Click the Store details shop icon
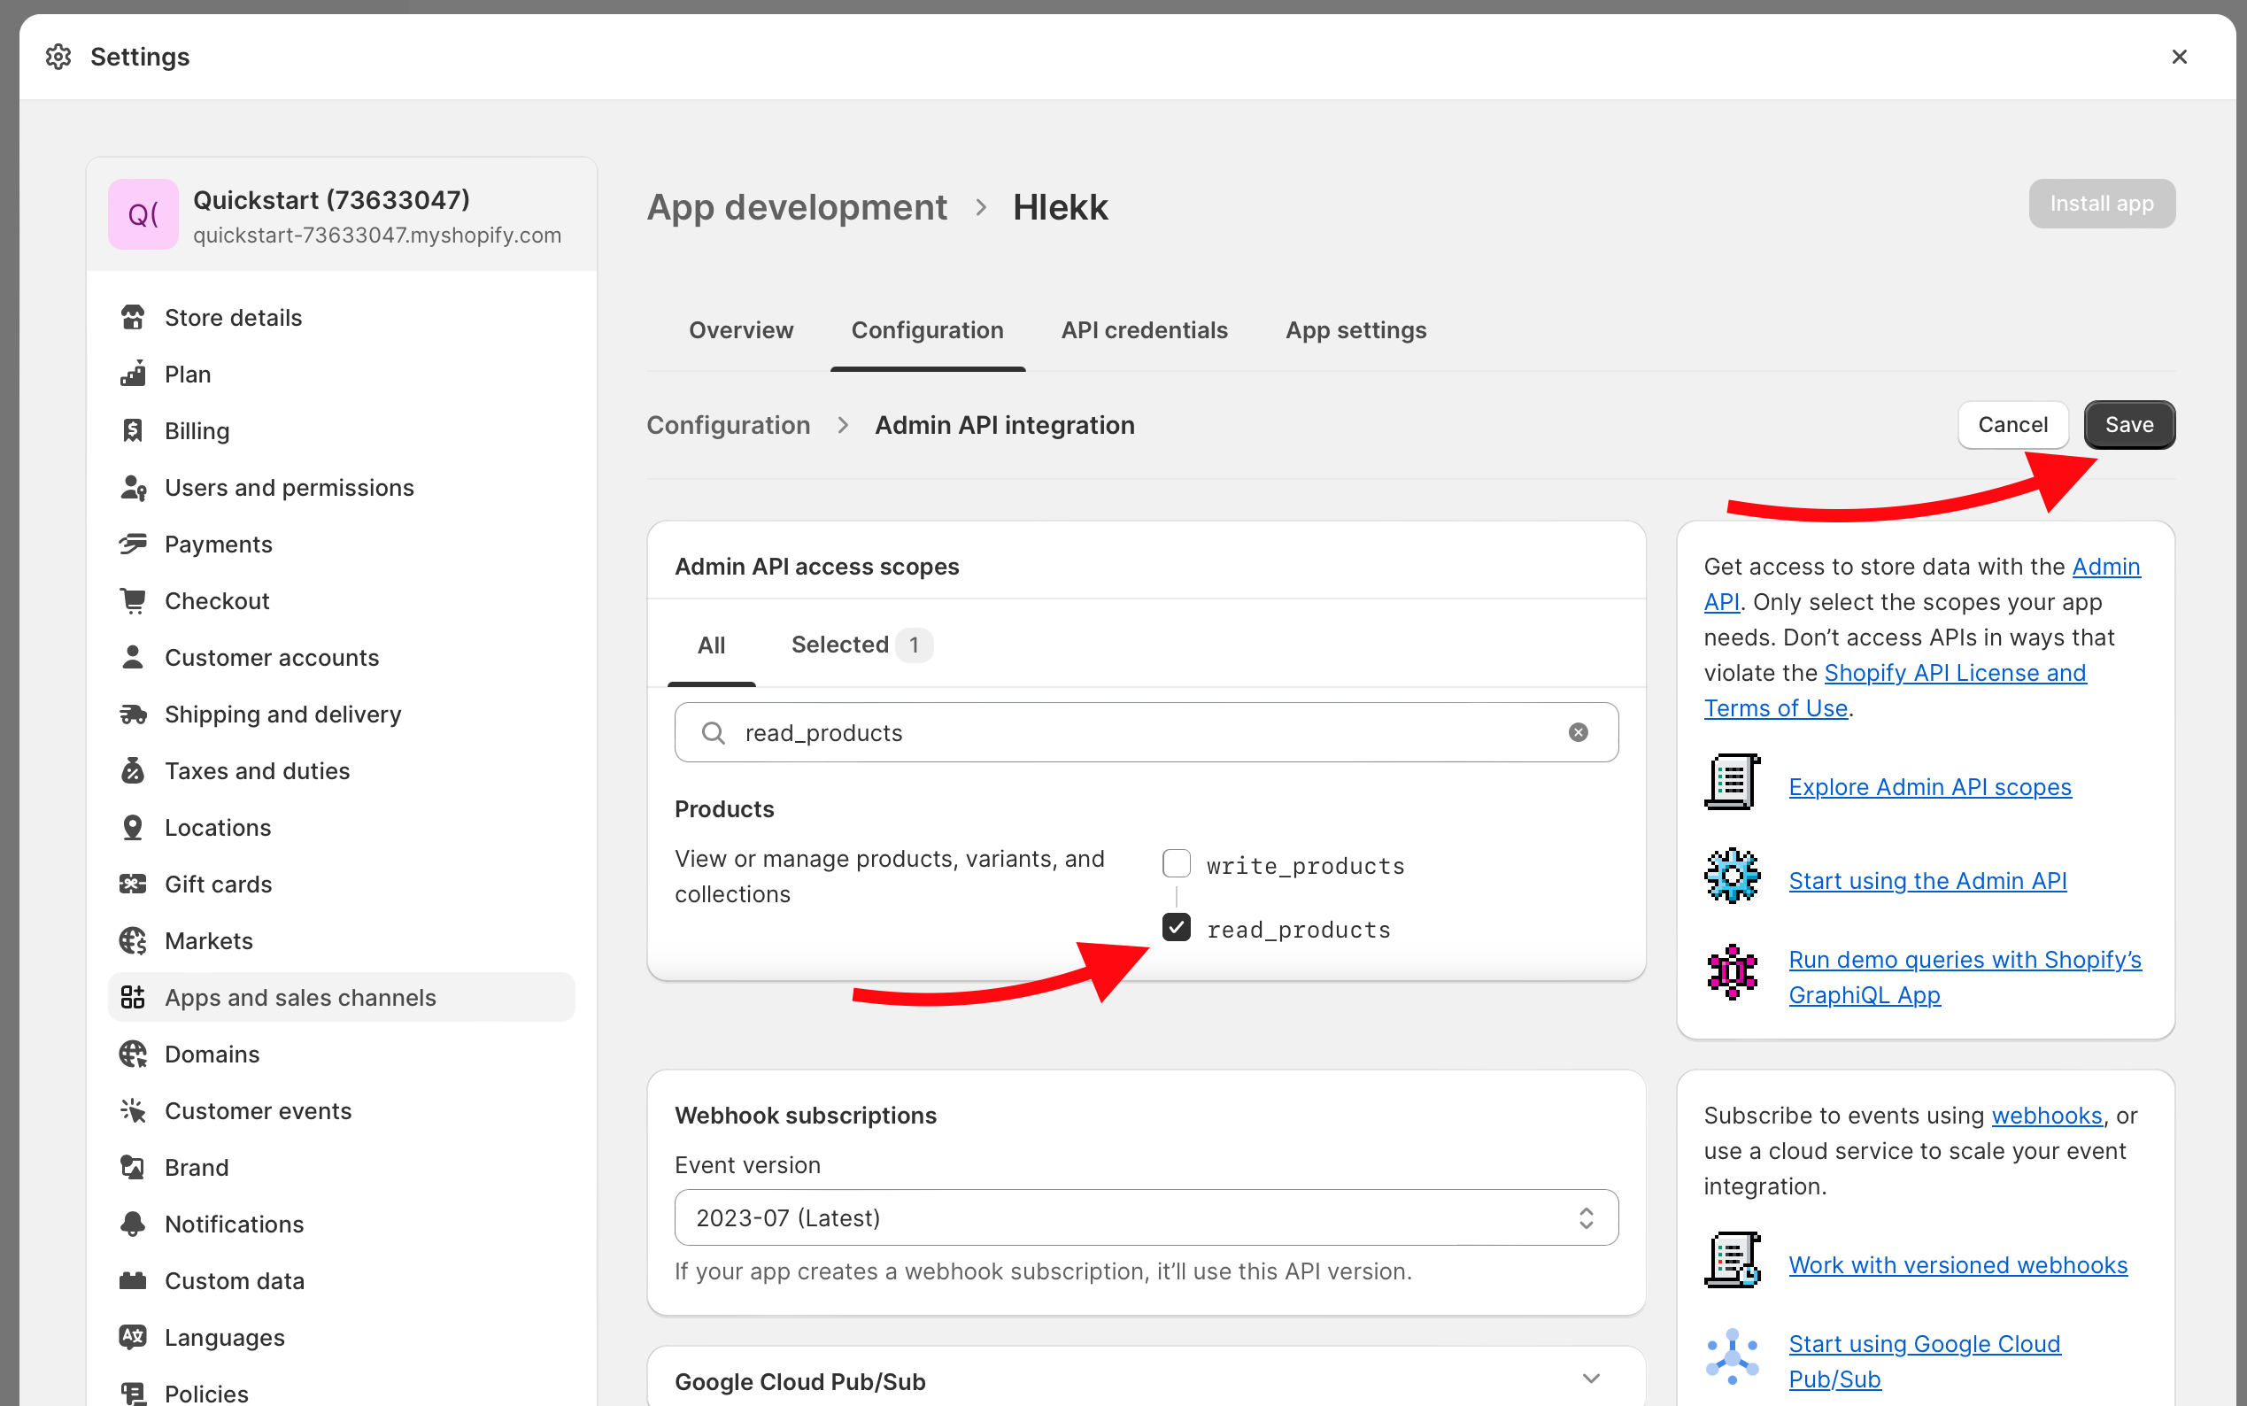2247x1406 pixels. click(x=133, y=317)
